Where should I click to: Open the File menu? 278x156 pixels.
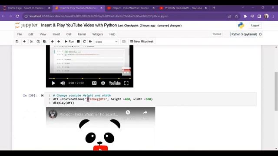[20, 34]
